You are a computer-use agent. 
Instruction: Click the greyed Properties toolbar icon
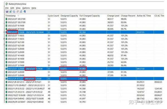click(x=18, y=11)
